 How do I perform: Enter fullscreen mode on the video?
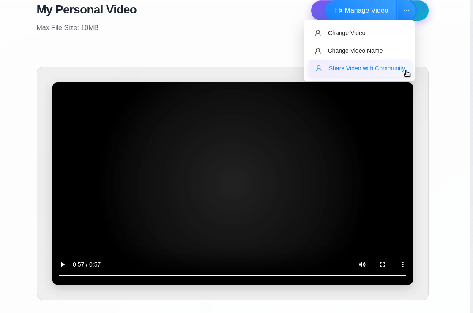tap(382, 264)
